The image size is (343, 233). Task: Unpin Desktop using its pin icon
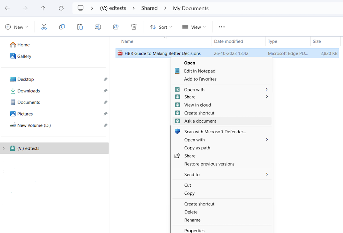(x=105, y=79)
